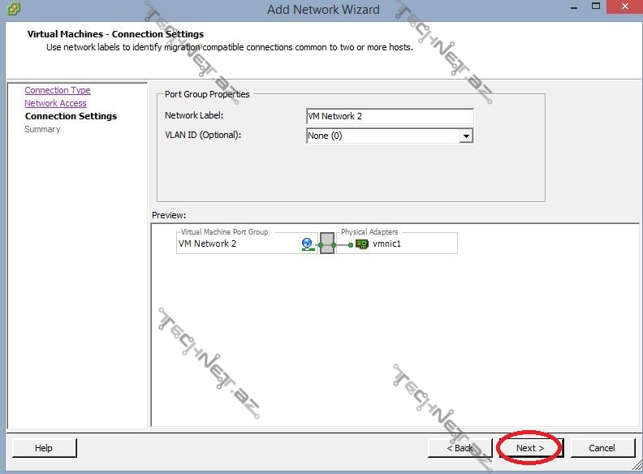Click the Add Network Wizard title bar
Image resolution: width=643 pixels, height=474 pixels.
click(x=322, y=10)
